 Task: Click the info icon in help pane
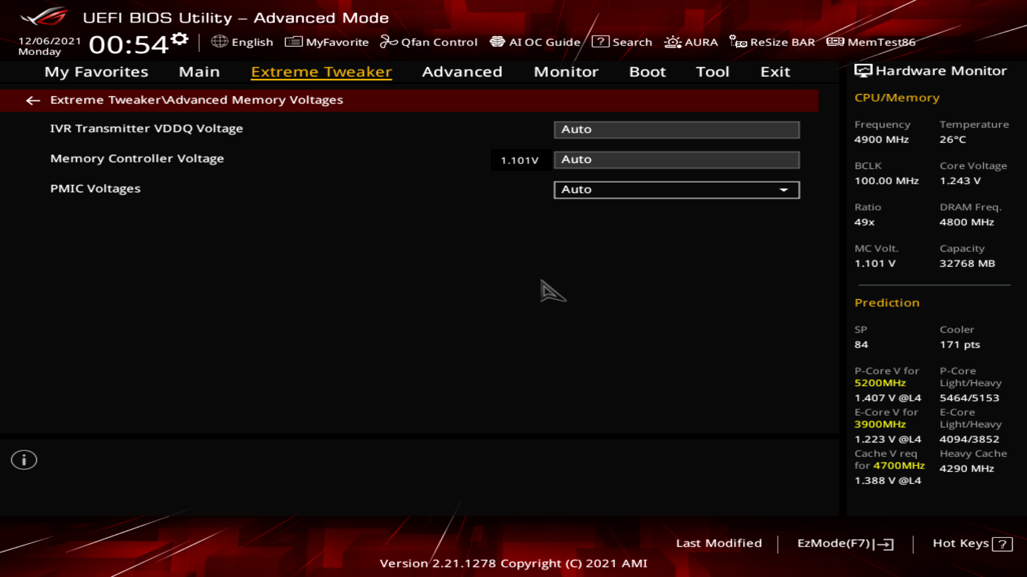(24, 459)
